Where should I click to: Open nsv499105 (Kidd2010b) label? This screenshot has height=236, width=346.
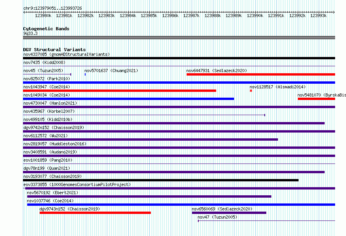click(48, 119)
